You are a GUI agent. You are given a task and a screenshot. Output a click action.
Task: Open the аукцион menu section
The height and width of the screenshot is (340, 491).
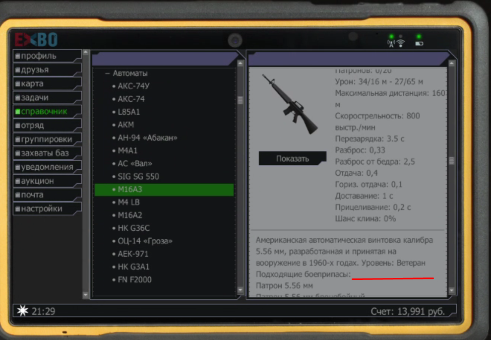point(47,181)
